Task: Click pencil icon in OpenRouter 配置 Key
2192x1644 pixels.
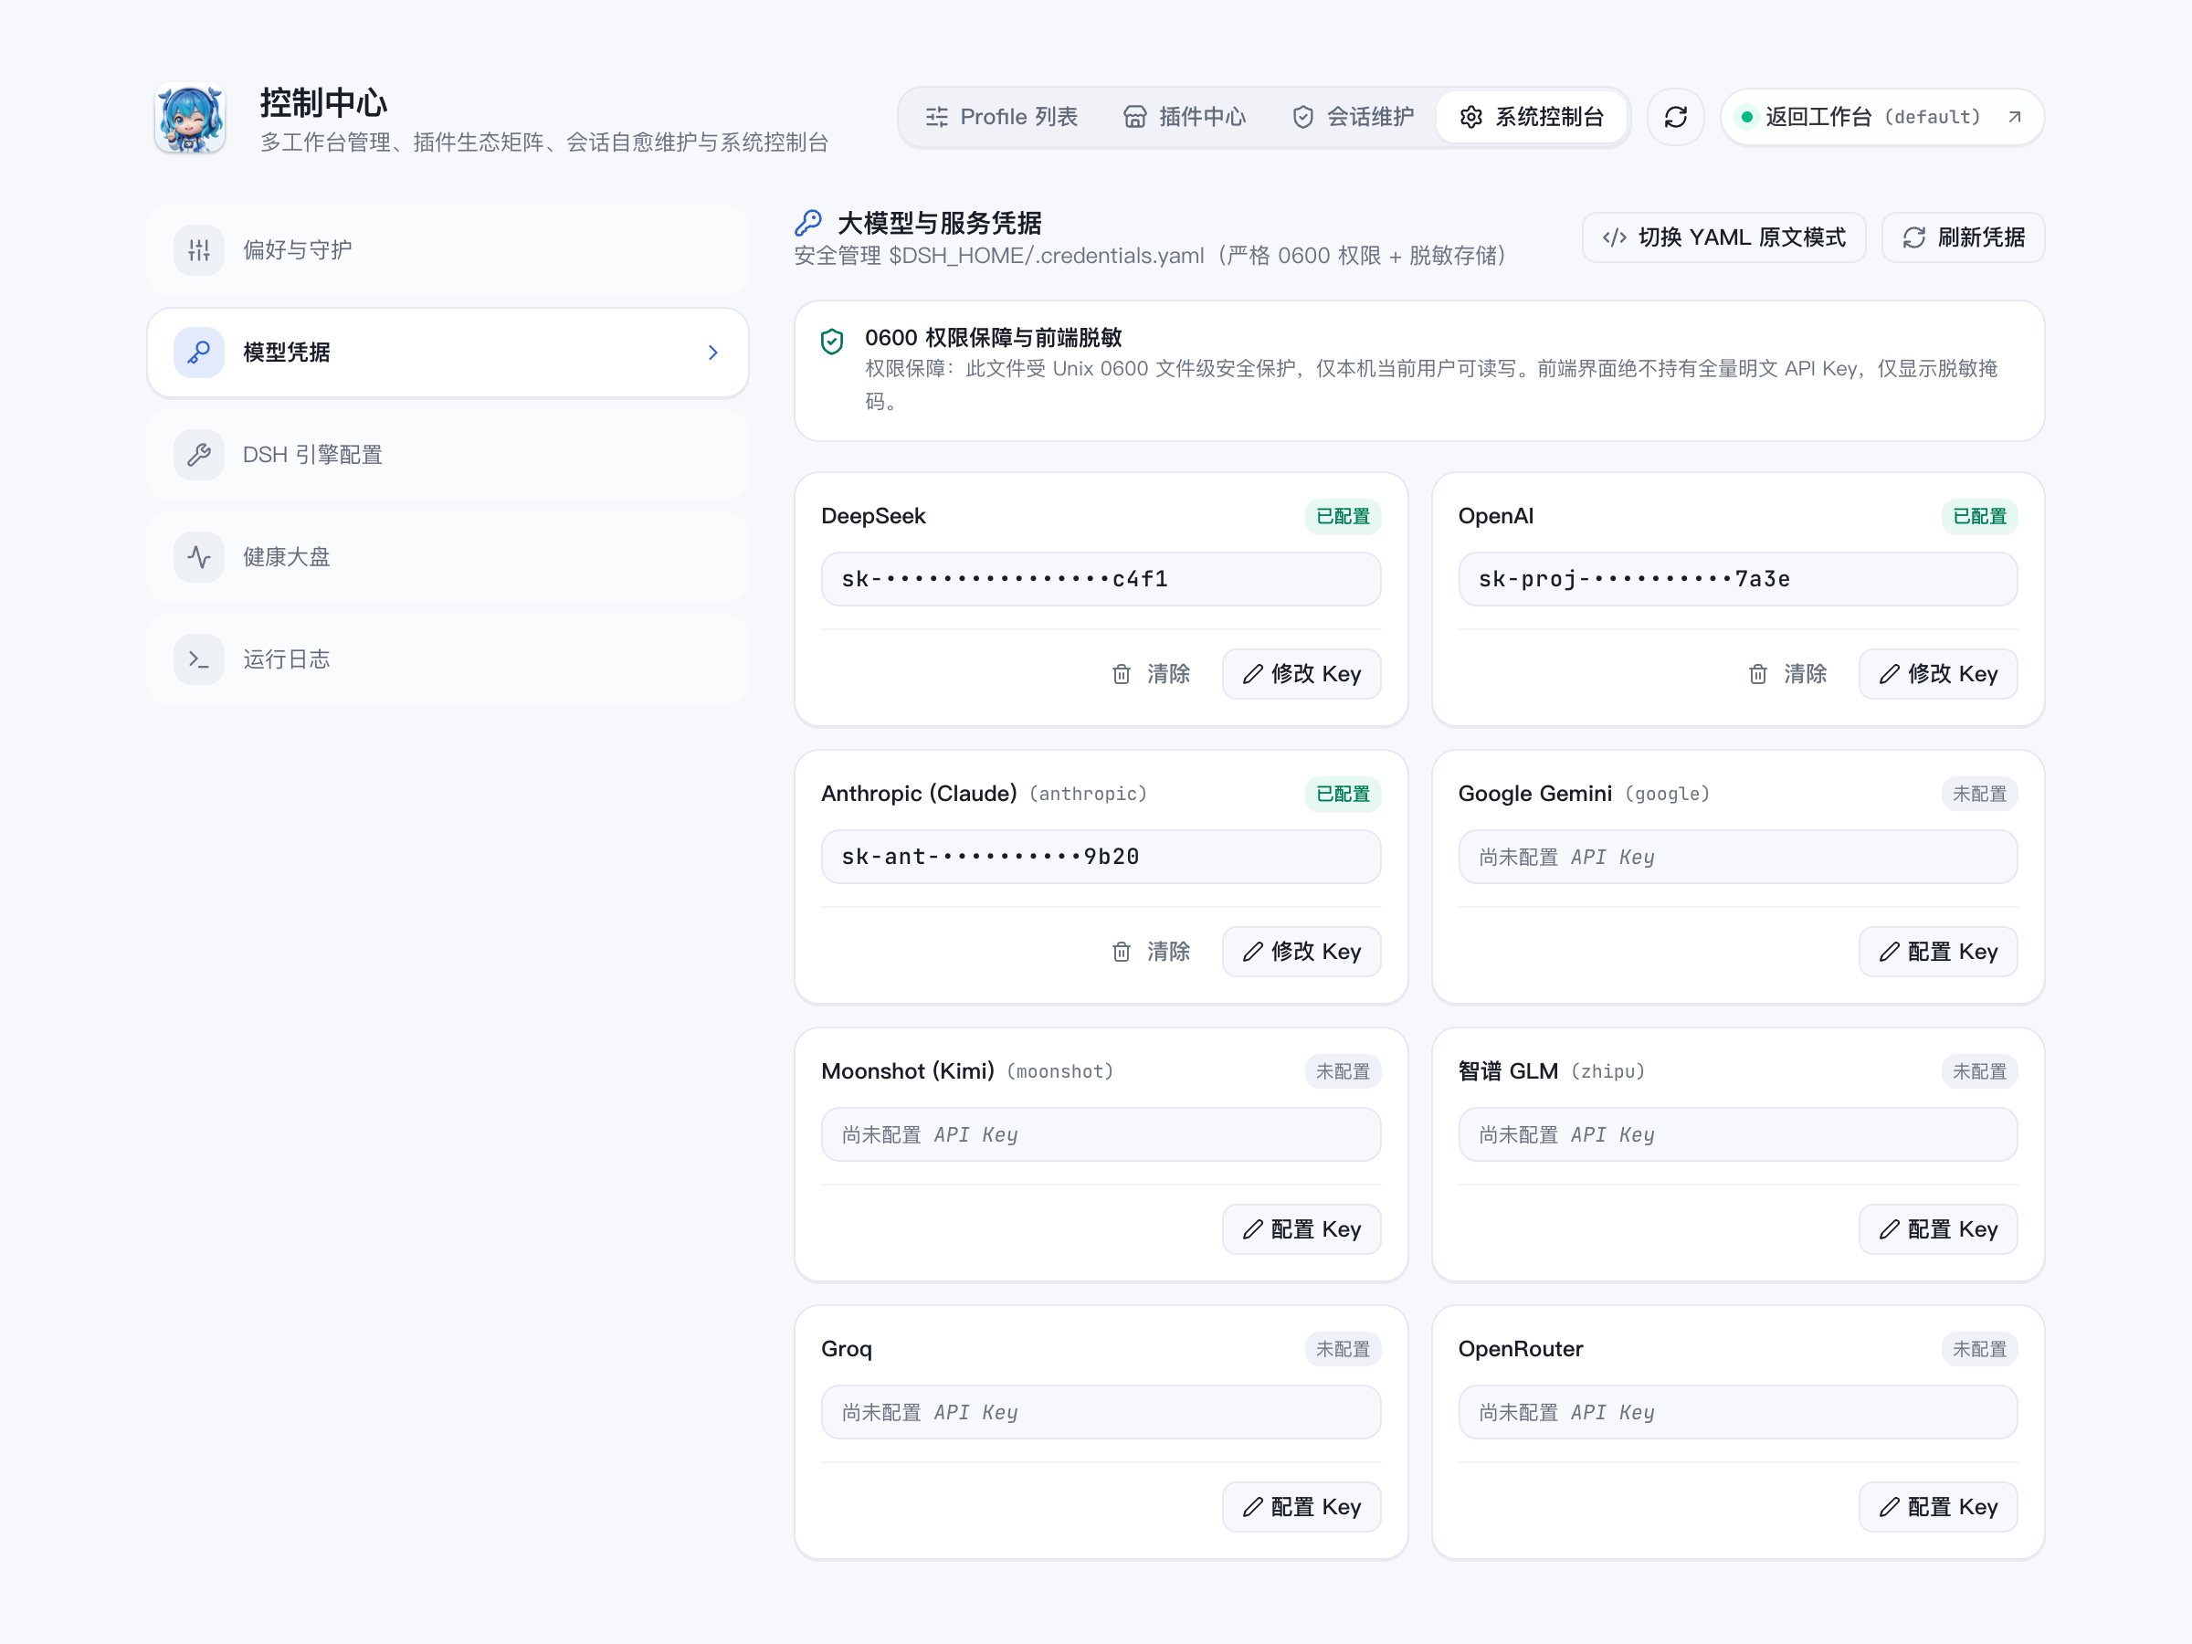Action: pyautogui.click(x=1890, y=1507)
